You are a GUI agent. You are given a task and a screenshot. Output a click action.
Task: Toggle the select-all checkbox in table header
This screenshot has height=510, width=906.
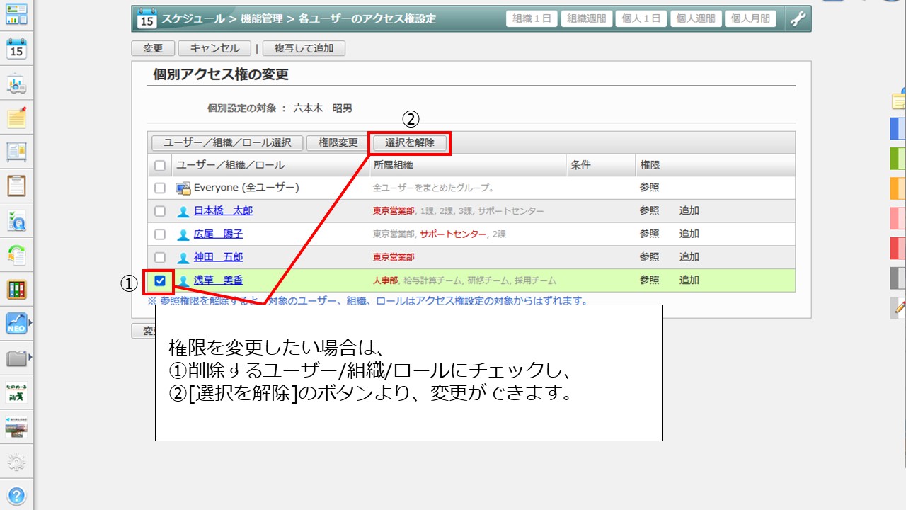pyautogui.click(x=160, y=165)
